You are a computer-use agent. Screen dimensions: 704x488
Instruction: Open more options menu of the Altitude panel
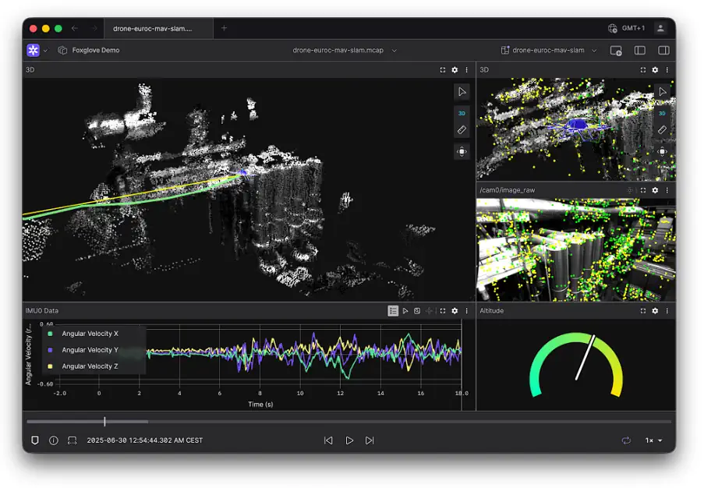[667, 310]
